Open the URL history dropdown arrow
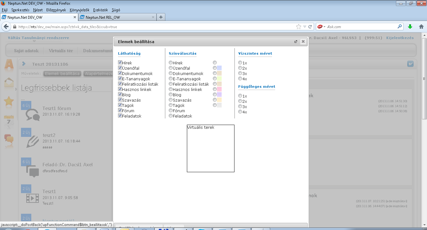This screenshot has height=230, width=427. click(x=305, y=27)
